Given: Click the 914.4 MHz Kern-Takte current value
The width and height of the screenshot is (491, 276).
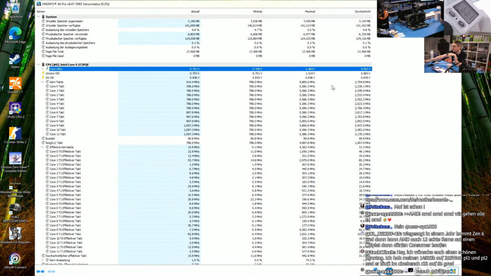Looking at the screenshot, I should click(x=193, y=82).
